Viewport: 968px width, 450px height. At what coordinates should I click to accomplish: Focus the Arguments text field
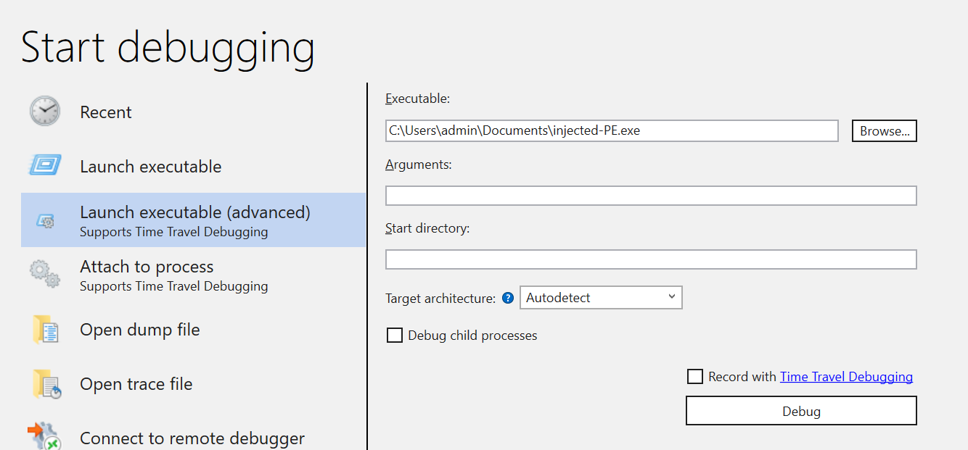tap(651, 196)
